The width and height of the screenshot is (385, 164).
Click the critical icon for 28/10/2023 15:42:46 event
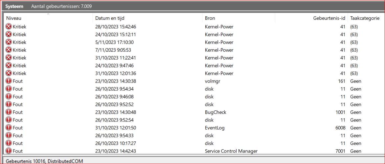[x=8, y=27]
